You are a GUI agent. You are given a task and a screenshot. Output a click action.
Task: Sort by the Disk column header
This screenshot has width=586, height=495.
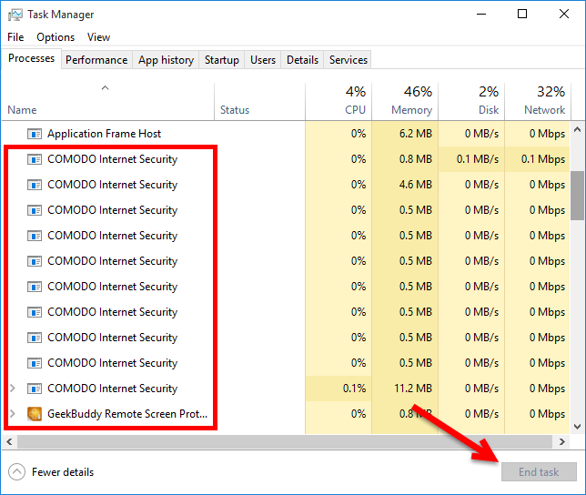tap(471, 102)
